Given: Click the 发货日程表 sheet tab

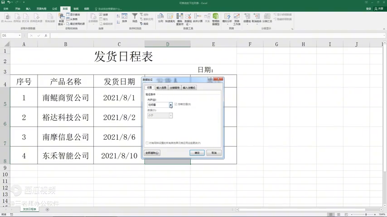Looking at the screenshot, I should point(29,209).
